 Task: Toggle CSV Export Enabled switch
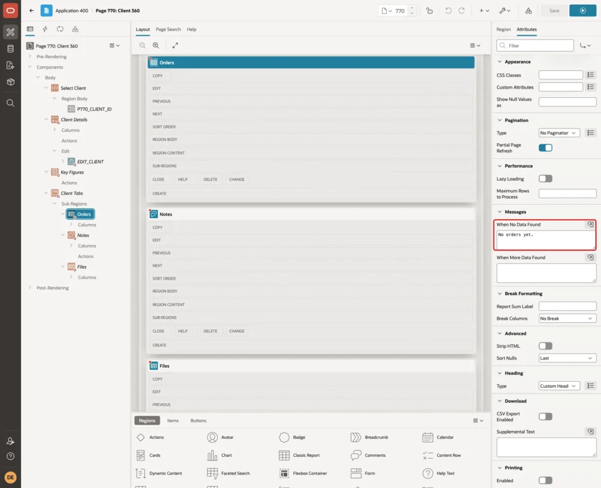click(x=545, y=416)
